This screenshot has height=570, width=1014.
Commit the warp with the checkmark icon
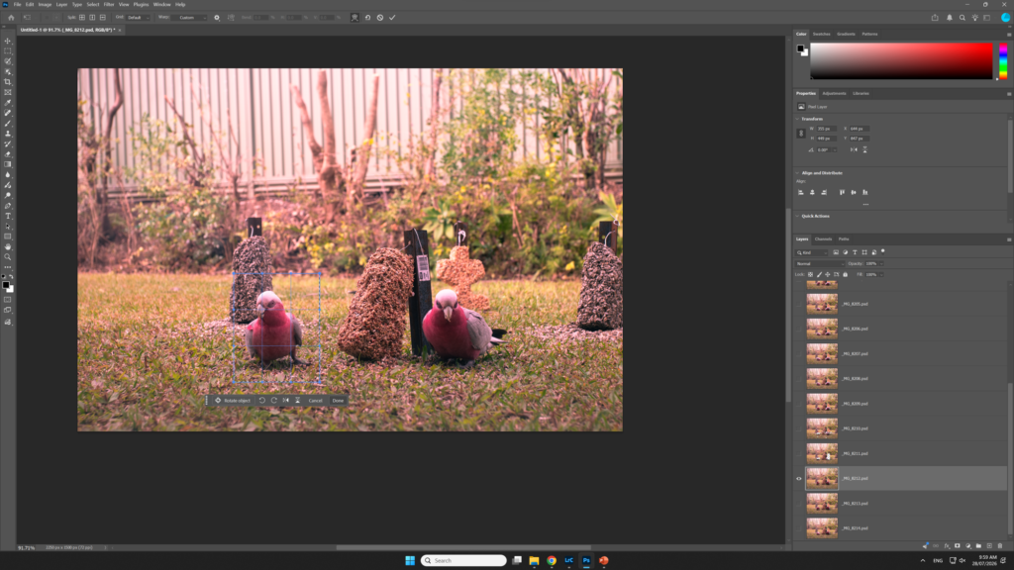392,18
